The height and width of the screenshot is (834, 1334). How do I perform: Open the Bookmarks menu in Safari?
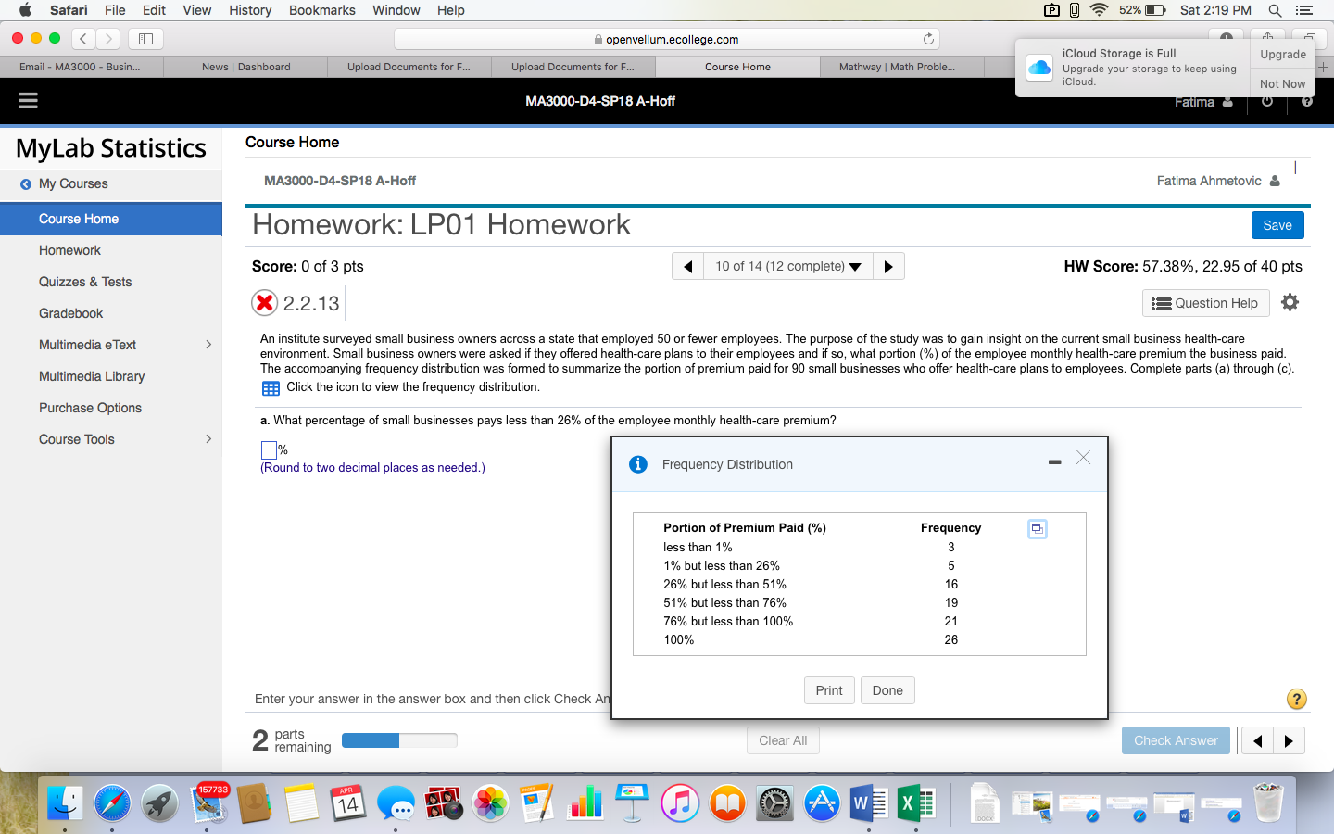tap(321, 10)
